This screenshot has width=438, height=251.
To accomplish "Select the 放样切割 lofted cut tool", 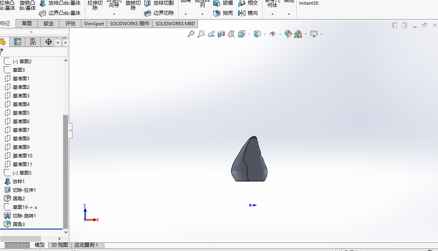I will [159, 4].
